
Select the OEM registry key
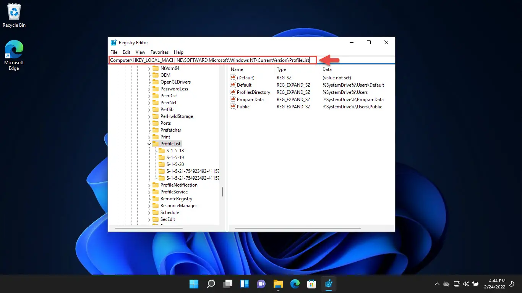tap(165, 75)
